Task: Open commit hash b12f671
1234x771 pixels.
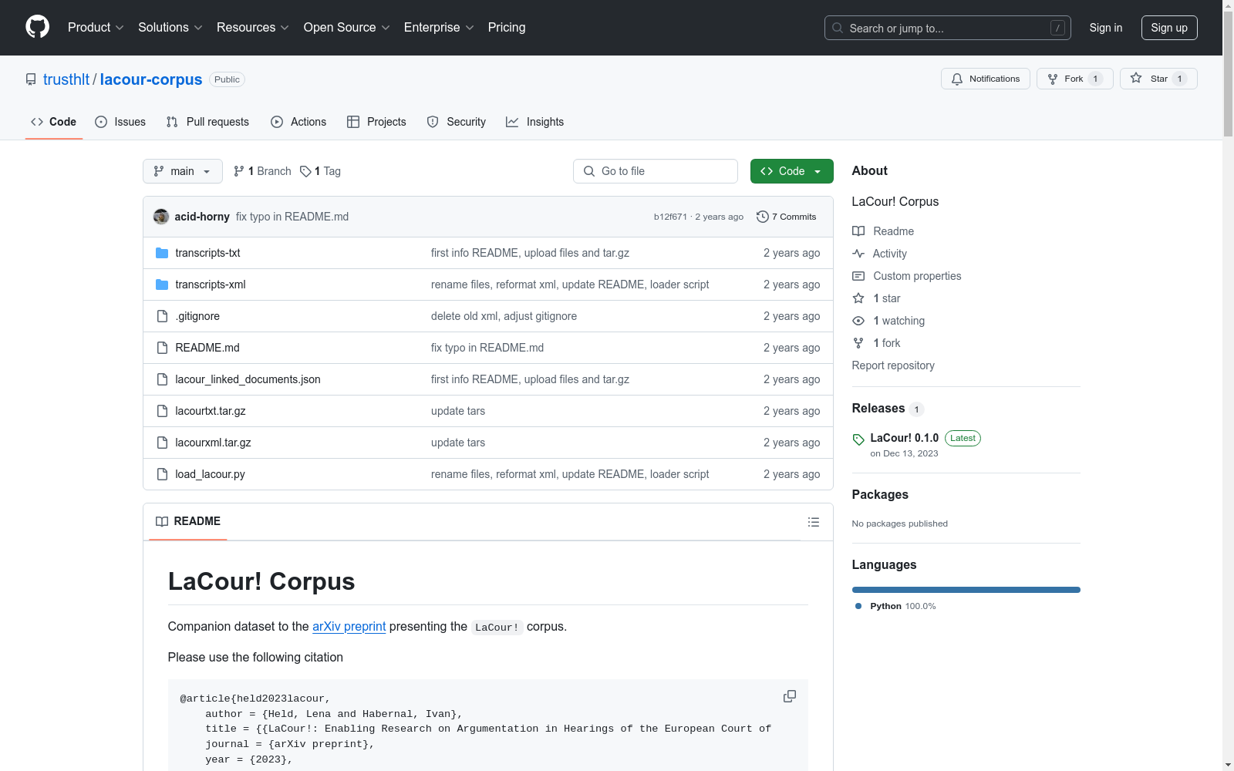Action: 670,217
